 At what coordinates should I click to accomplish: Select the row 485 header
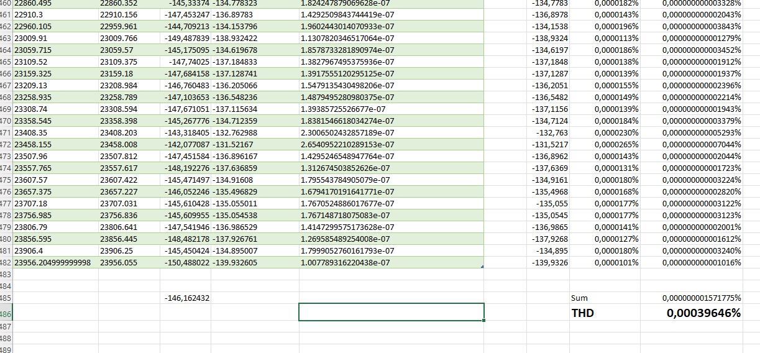pos(6,298)
